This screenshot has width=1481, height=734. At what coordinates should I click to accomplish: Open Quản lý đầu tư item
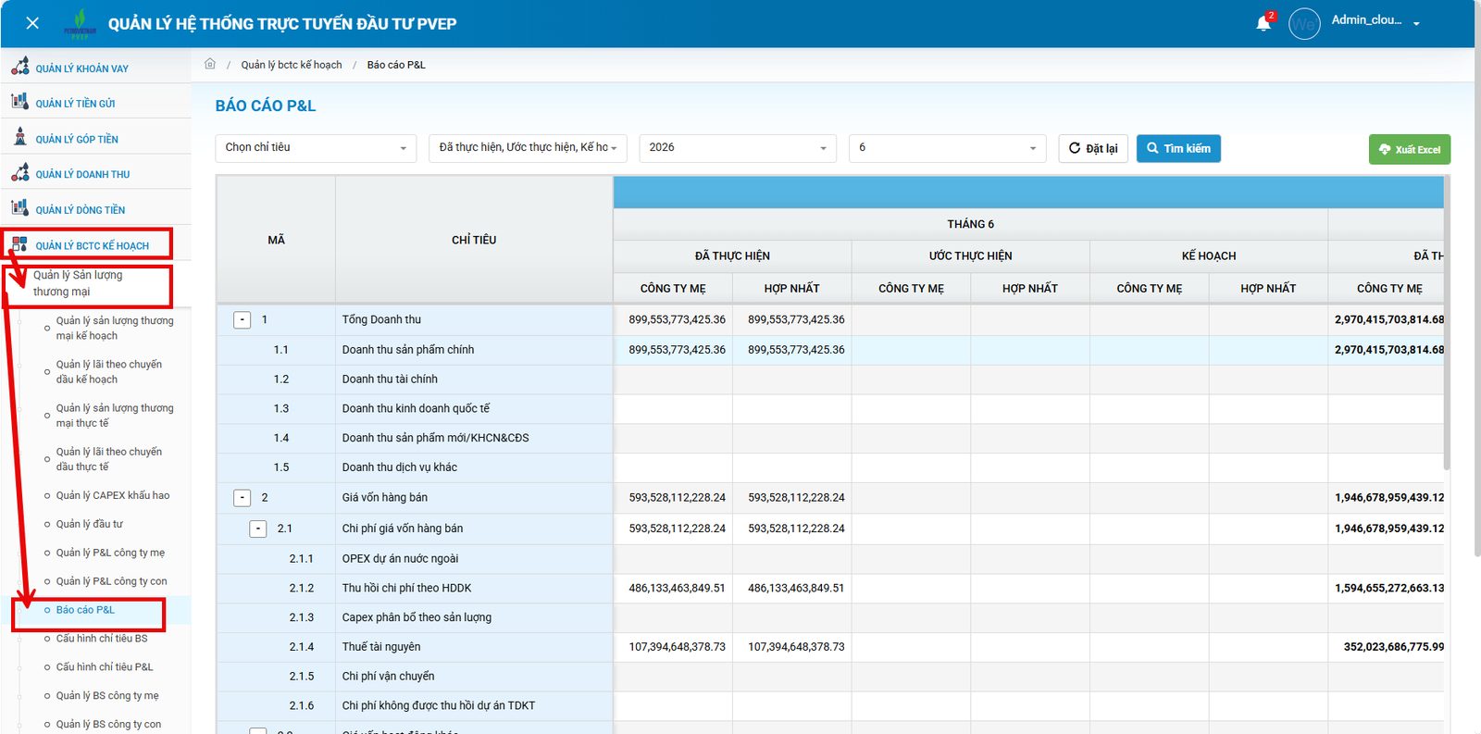[90, 524]
